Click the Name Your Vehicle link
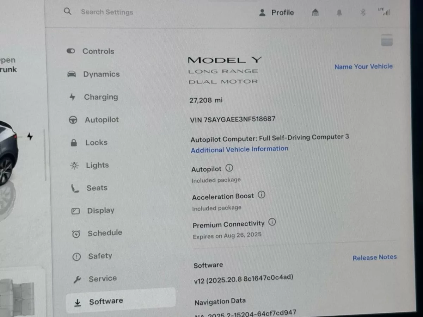The width and height of the screenshot is (423, 317). click(x=363, y=66)
